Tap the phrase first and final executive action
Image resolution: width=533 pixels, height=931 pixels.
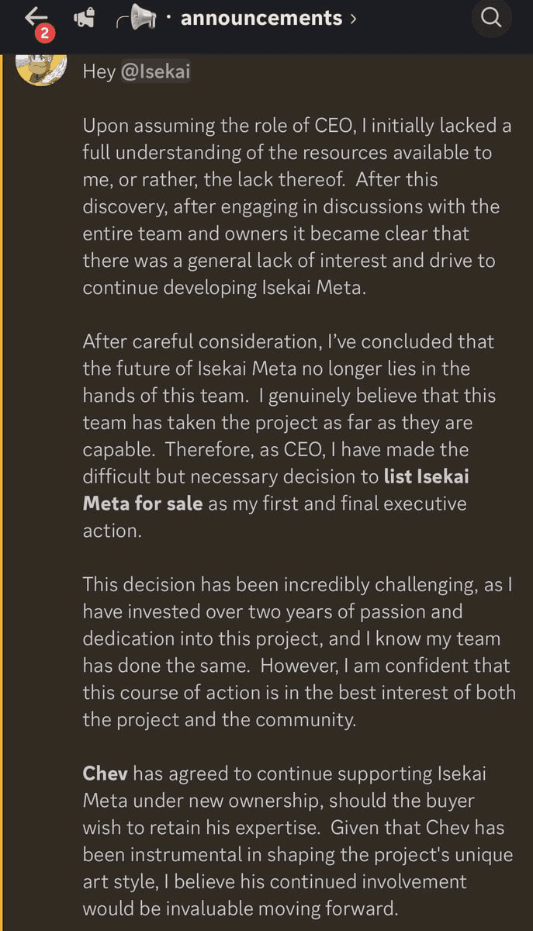click(275, 517)
